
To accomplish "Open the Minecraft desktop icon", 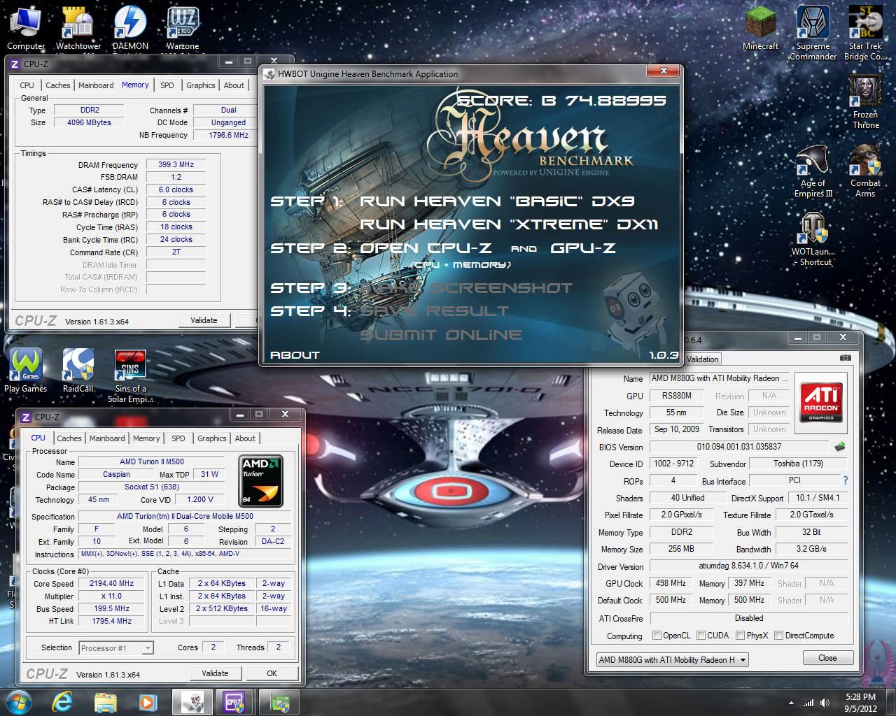I will [x=760, y=28].
